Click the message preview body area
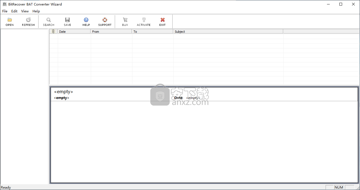Screen dimensions: 360x190 click(x=204, y=142)
